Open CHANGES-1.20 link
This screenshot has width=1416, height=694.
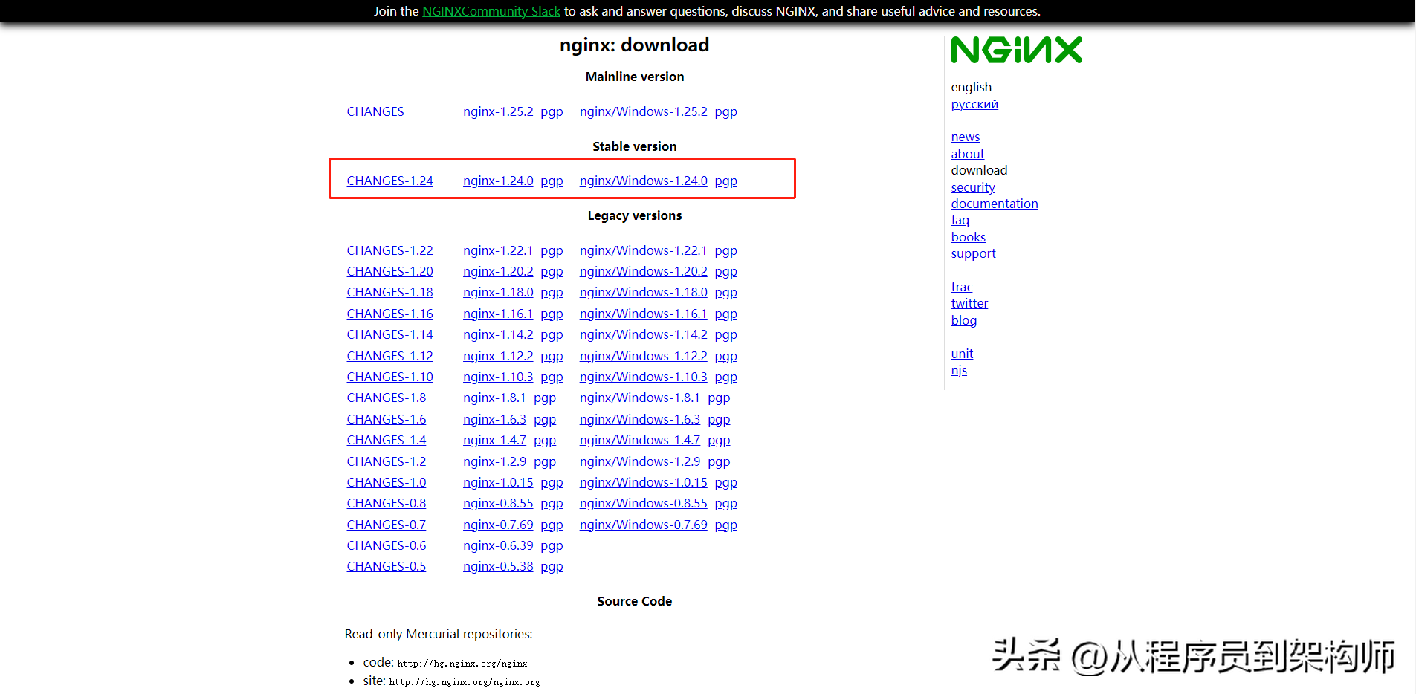389,271
